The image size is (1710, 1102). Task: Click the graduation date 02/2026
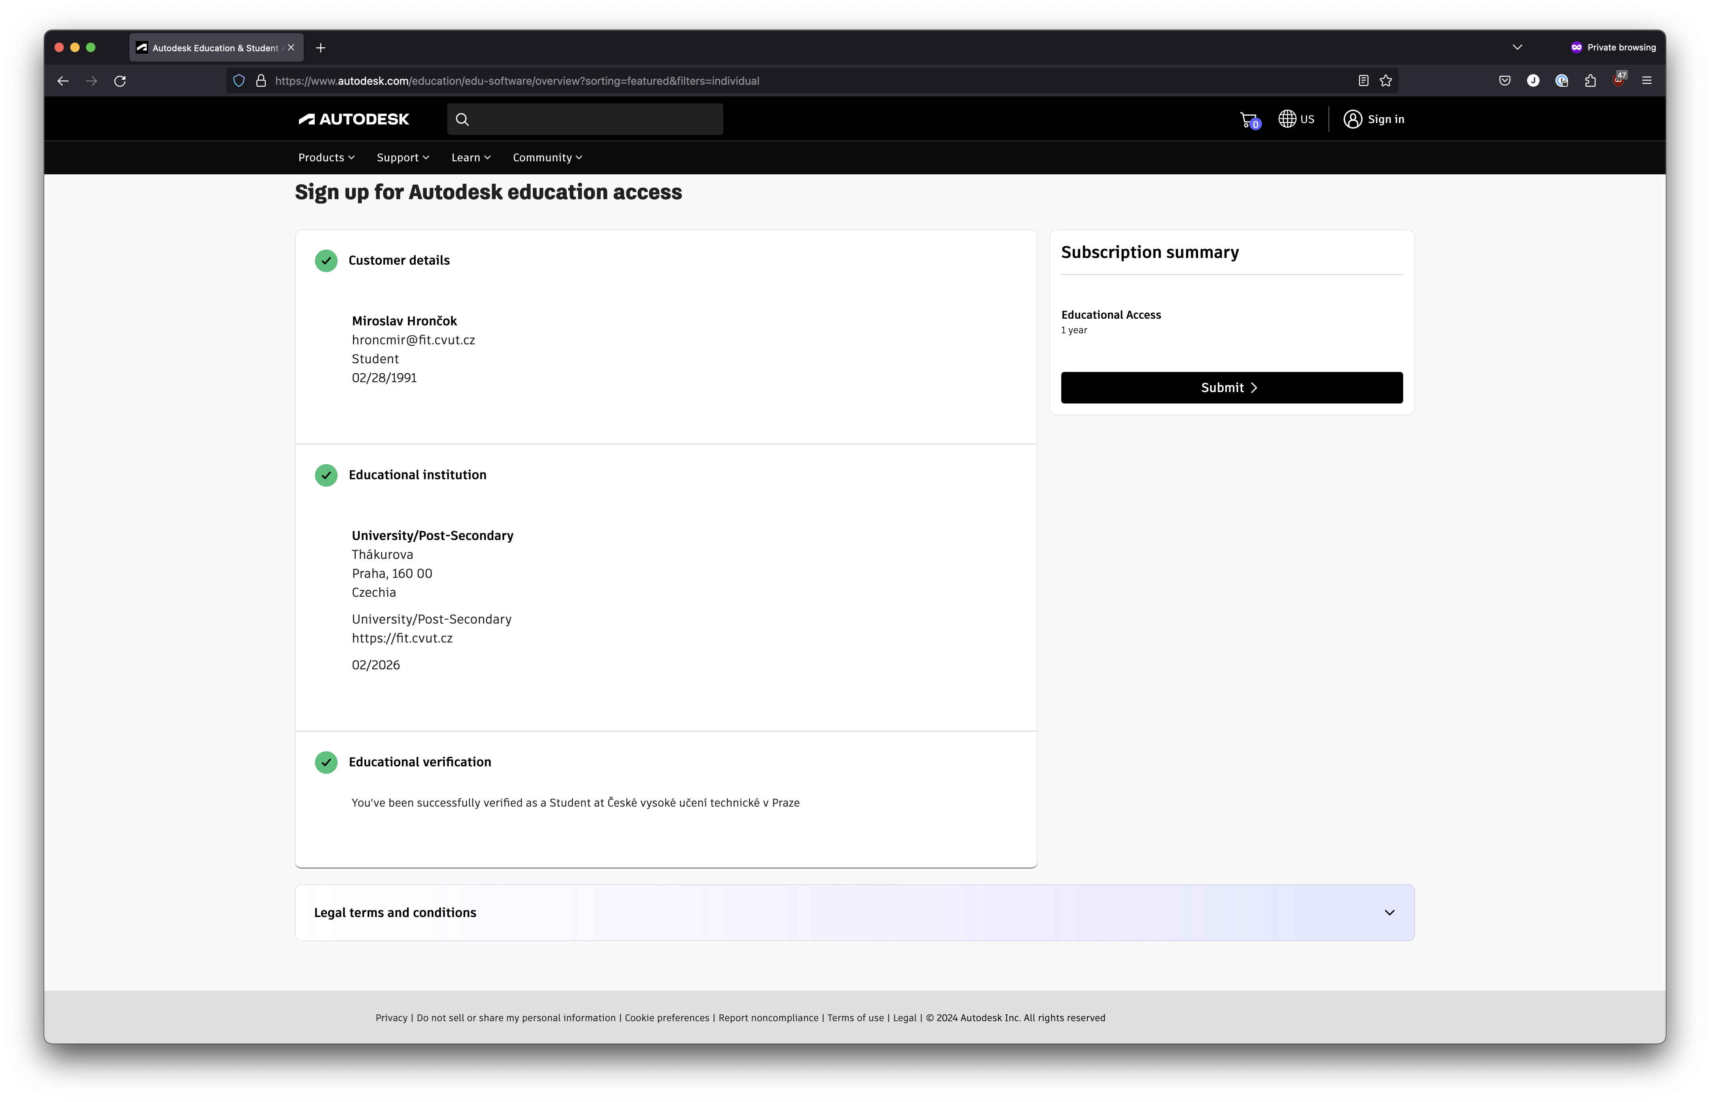[375, 665]
